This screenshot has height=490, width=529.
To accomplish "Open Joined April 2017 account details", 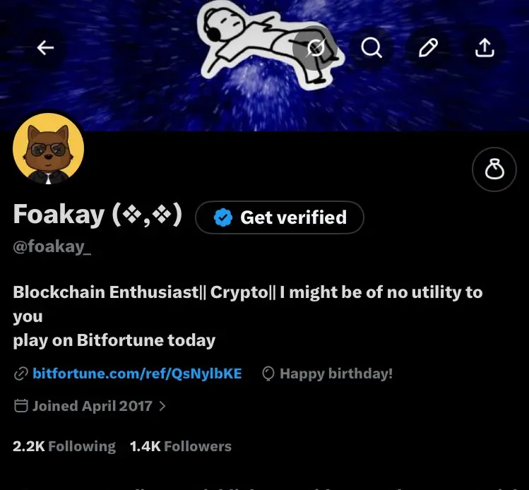I will [x=92, y=406].
